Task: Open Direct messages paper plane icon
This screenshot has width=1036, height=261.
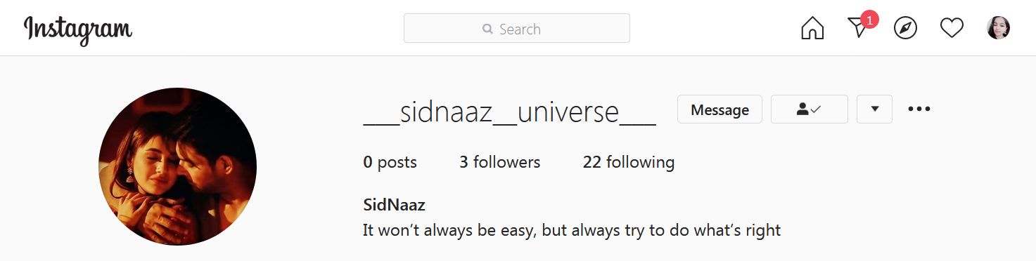Action: [857, 29]
